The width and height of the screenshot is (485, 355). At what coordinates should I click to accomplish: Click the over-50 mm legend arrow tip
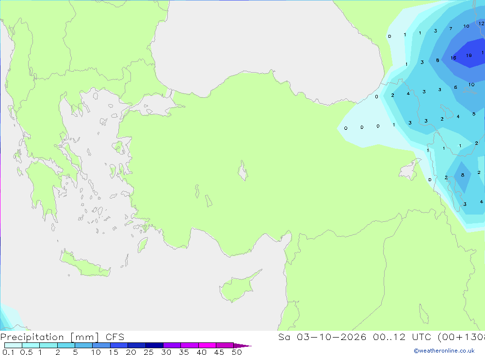(242, 346)
